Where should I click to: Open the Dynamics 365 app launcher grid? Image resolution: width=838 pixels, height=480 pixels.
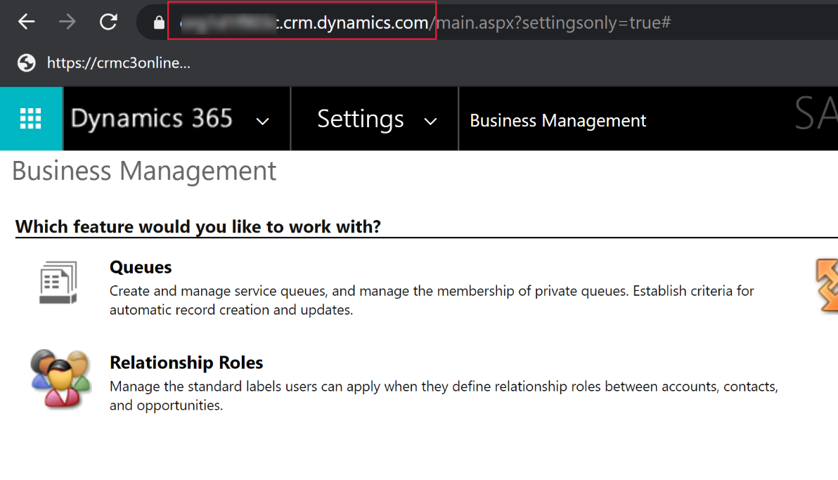[x=31, y=119]
